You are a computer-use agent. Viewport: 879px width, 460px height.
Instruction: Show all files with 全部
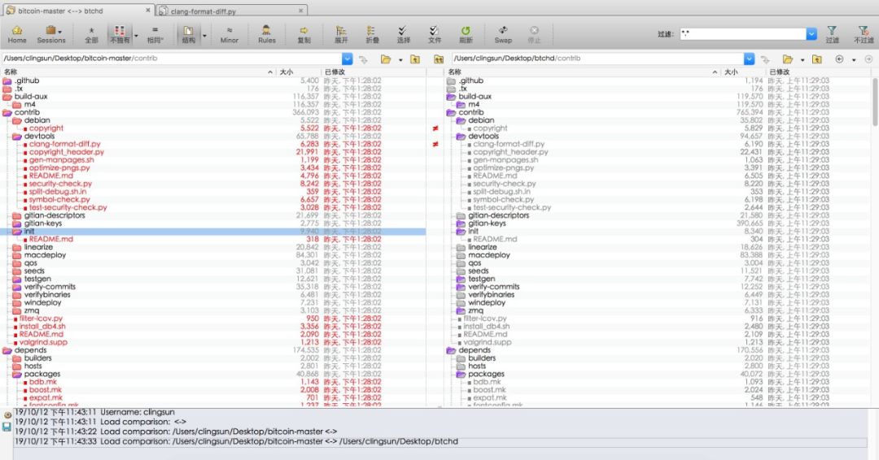click(x=91, y=34)
